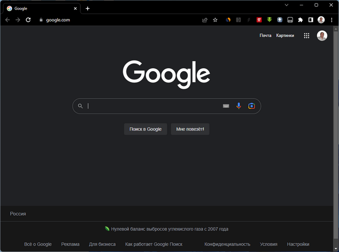Click the magnifier icon in search box
The height and width of the screenshot is (252, 339).
(x=80, y=106)
